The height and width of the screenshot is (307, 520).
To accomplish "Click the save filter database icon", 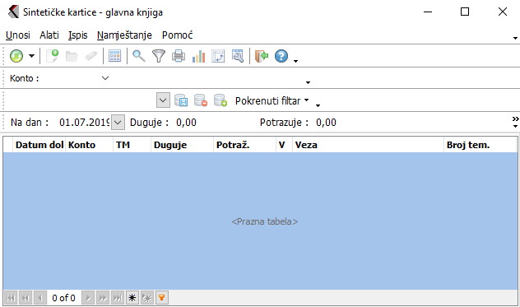I will [x=181, y=100].
